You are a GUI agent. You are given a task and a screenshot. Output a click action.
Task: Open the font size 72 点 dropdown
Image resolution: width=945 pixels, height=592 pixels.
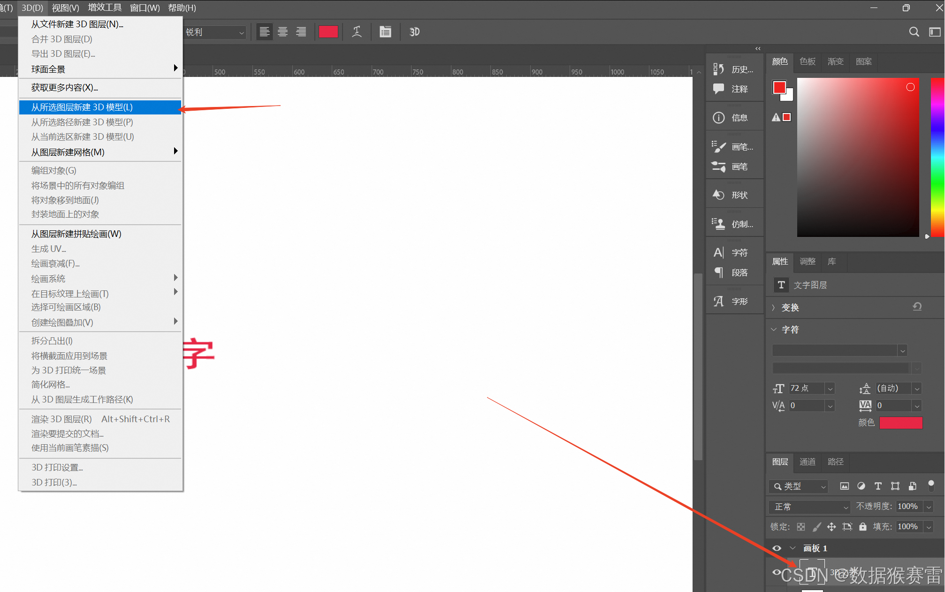coord(830,389)
